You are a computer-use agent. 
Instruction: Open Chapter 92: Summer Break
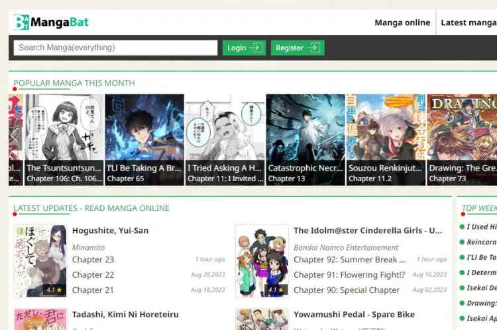[350, 259]
